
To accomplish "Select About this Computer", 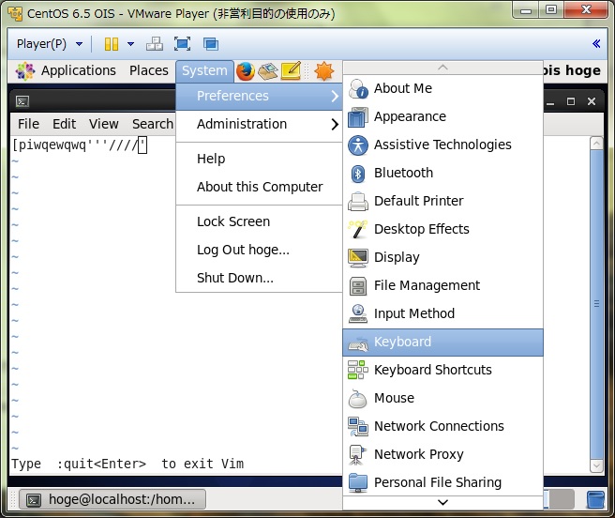I will click(260, 187).
